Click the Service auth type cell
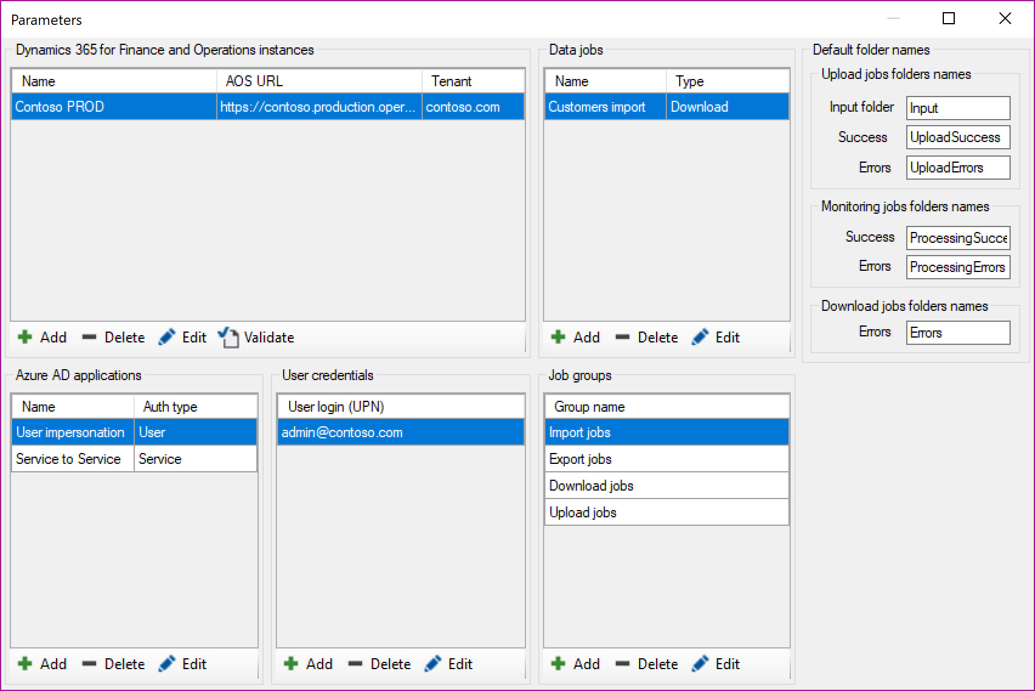 coord(195,459)
